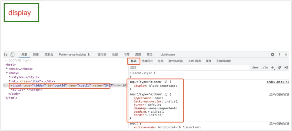The height and width of the screenshot is (131, 292).
Task: Switch to the 元素 Elements tab
Action: pyautogui.click(x=24, y=54)
